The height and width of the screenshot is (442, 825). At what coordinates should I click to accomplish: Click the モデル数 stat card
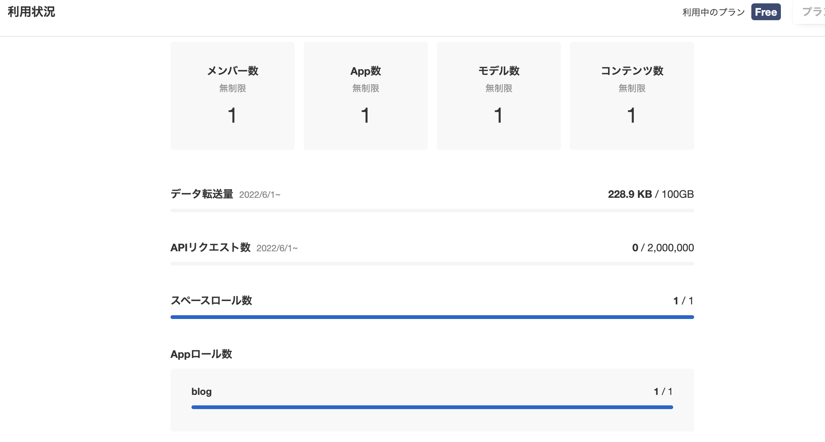coord(499,96)
